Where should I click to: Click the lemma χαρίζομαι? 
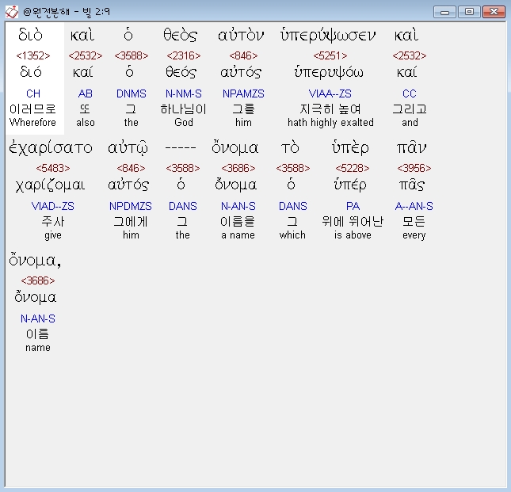(51, 185)
